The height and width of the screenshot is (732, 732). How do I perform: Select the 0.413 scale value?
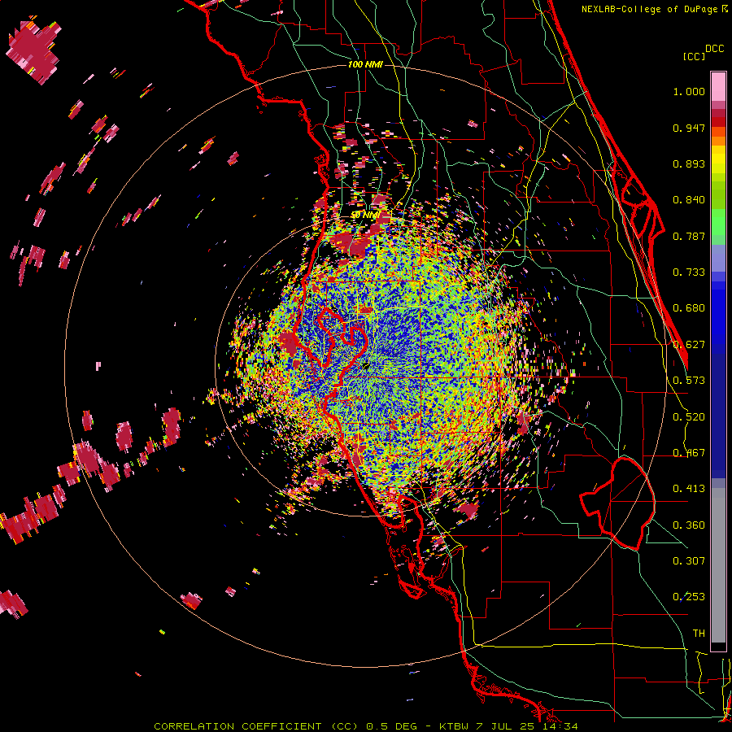pos(689,489)
